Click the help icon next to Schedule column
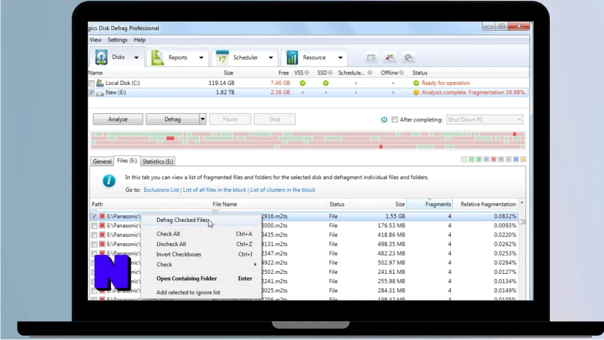Image resolution: width=604 pixels, height=340 pixels. (x=370, y=73)
